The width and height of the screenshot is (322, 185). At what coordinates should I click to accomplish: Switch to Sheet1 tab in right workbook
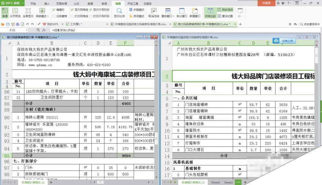click(215, 182)
